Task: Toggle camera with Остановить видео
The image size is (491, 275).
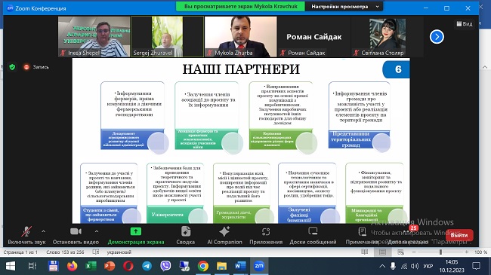Action: point(76,231)
